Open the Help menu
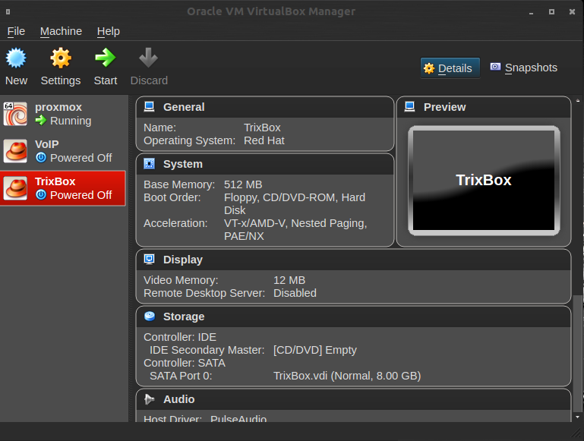Viewport: 584px width, 441px height. [x=109, y=31]
